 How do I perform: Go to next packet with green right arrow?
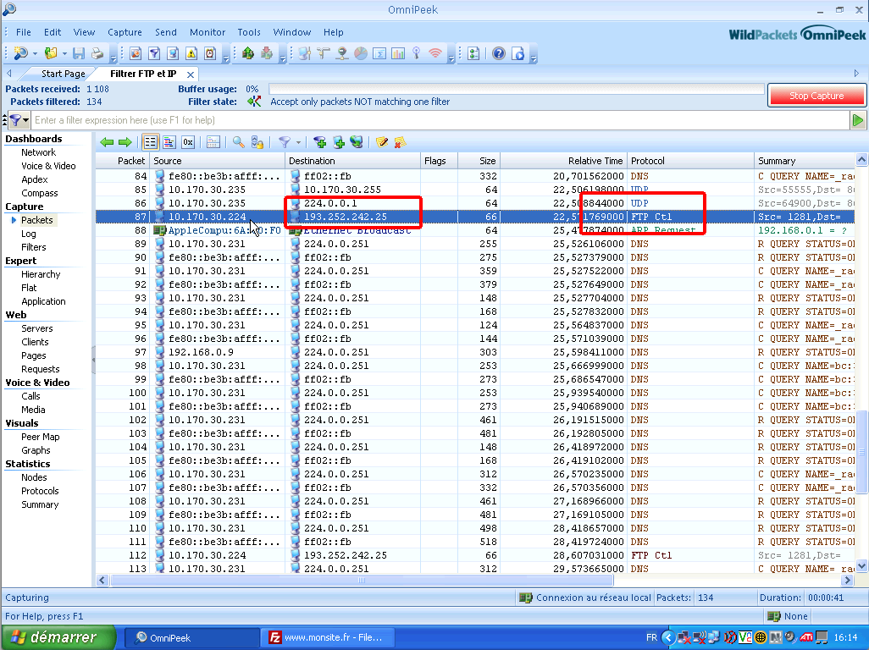pyautogui.click(x=125, y=142)
